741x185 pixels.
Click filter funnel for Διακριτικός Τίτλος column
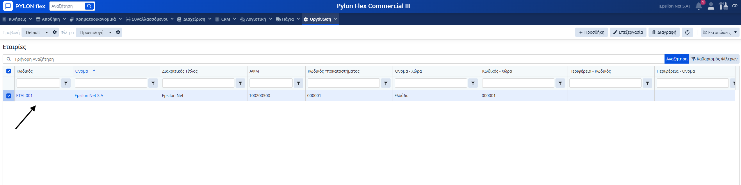pos(240,83)
